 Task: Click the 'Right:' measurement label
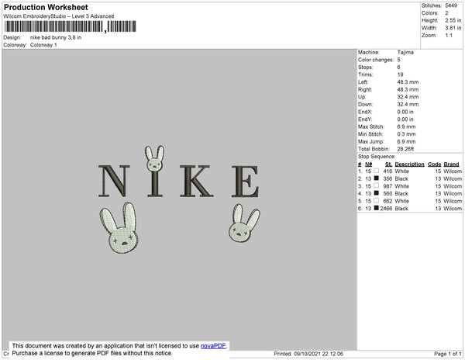coord(365,89)
